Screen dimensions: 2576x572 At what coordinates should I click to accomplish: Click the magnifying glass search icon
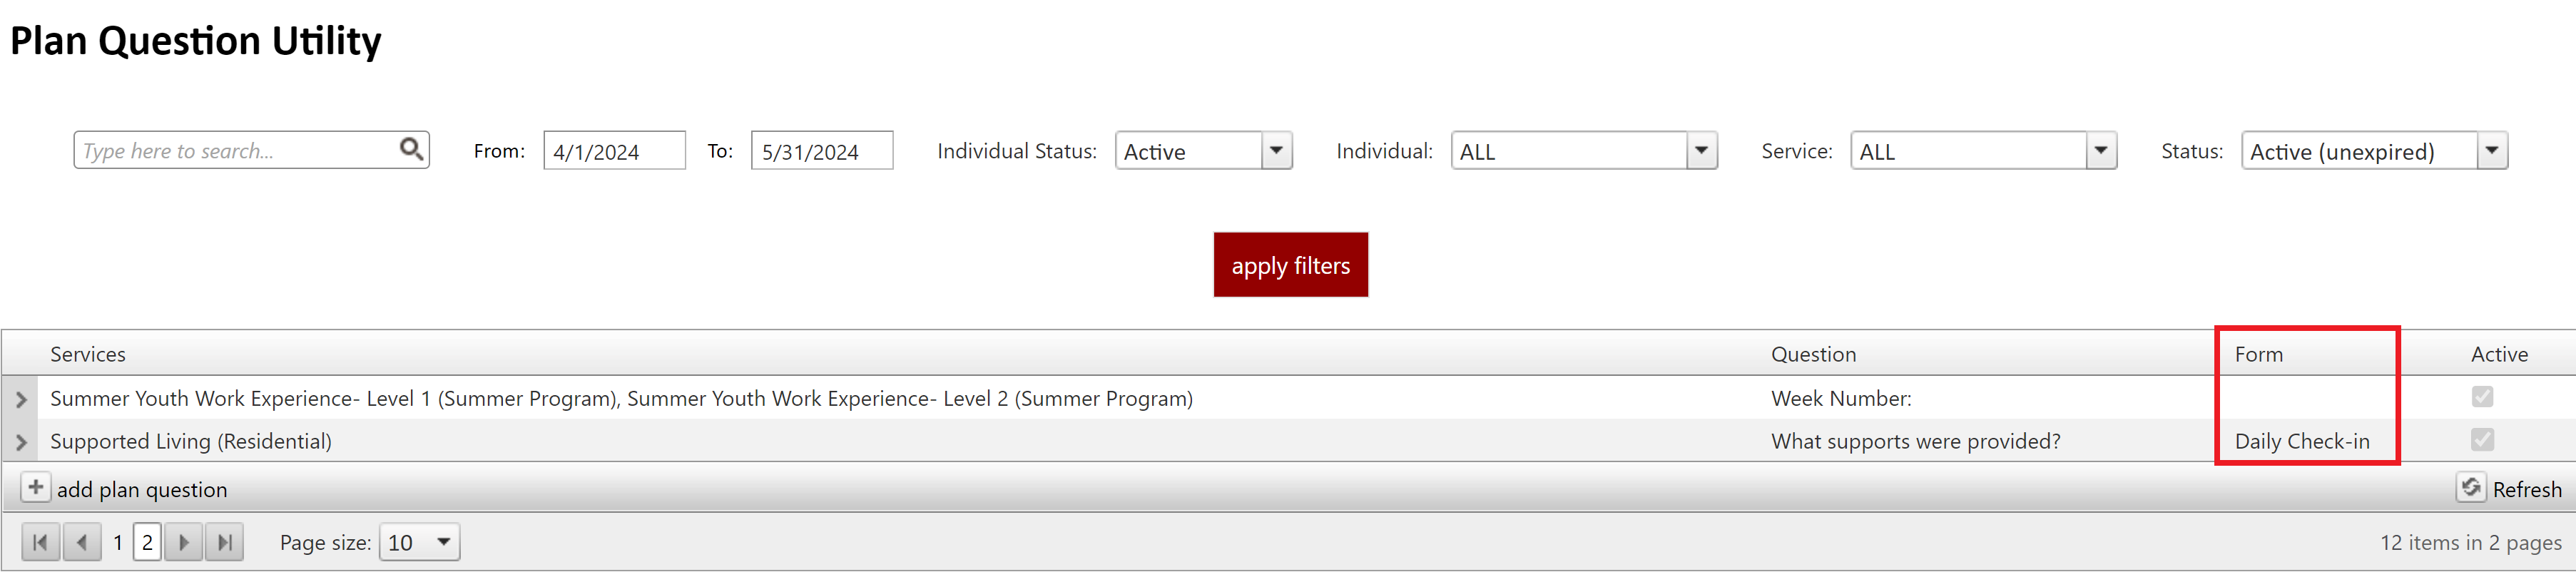pyautogui.click(x=411, y=149)
